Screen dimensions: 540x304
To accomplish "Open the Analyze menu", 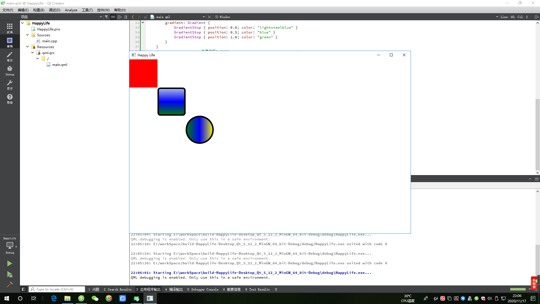I will tap(71, 10).
